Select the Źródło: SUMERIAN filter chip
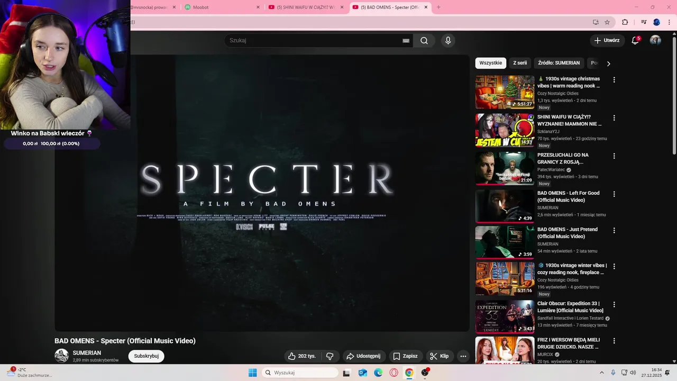 coord(559,63)
